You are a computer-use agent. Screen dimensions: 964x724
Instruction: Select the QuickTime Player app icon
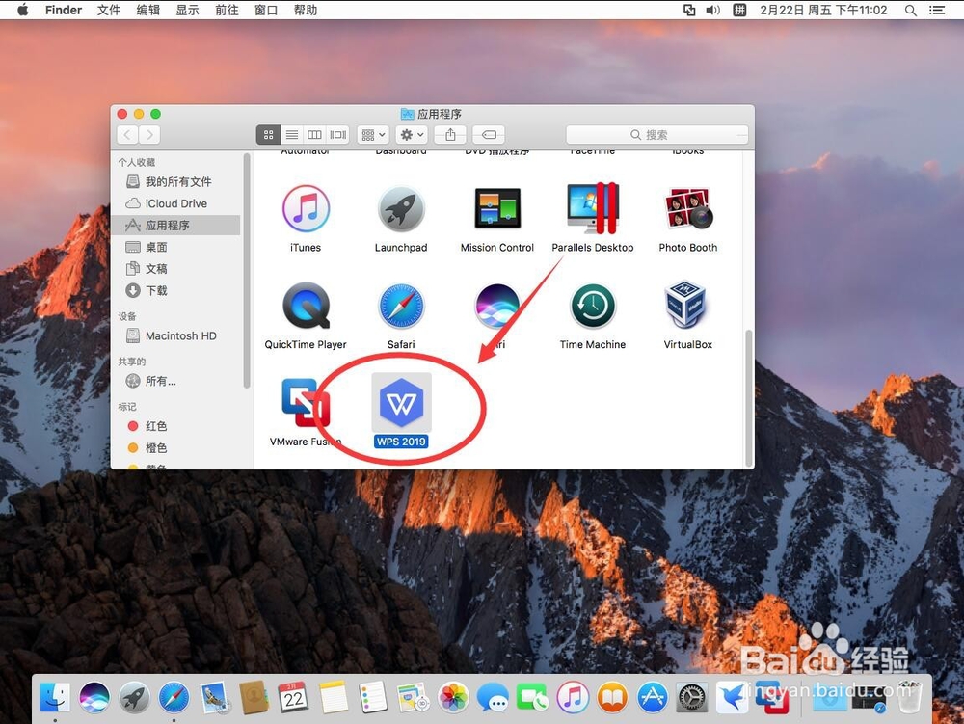(x=306, y=306)
